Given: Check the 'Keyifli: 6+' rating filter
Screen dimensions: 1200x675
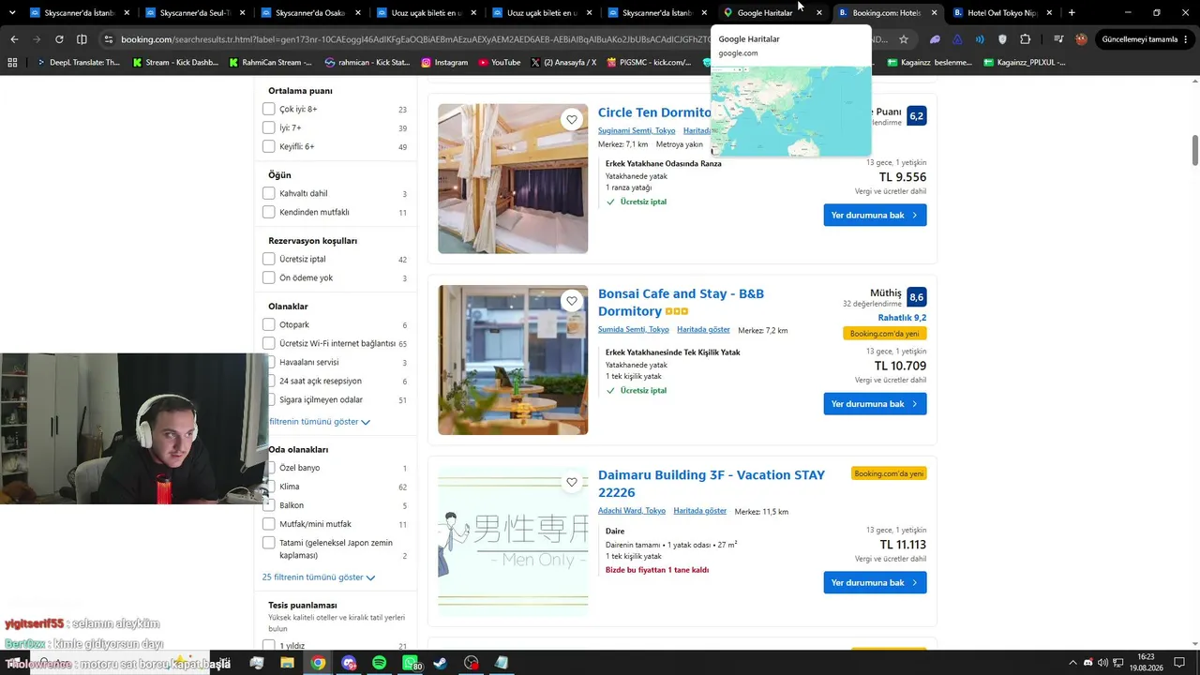Looking at the screenshot, I should 269,146.
